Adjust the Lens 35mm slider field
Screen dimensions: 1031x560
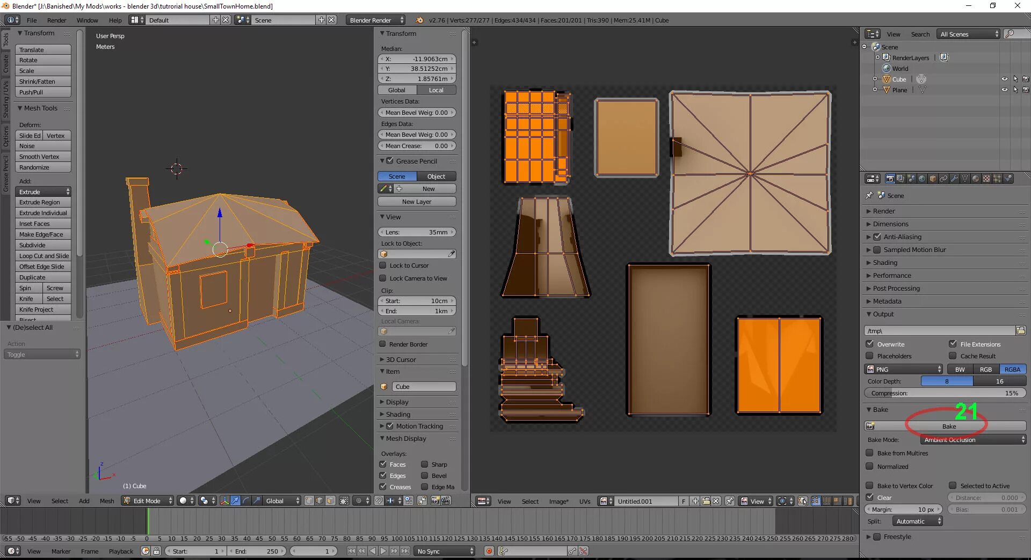pos(417,232)
